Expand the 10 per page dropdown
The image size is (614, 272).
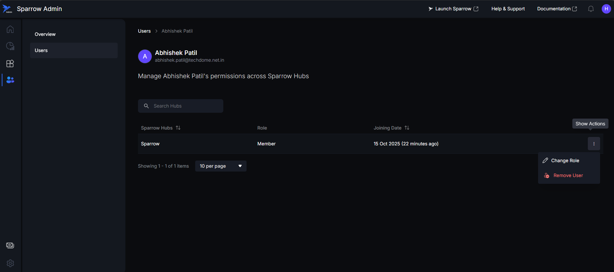(x=221, y=166)
